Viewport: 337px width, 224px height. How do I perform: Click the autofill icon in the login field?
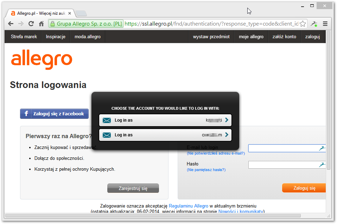coord(322,148)
